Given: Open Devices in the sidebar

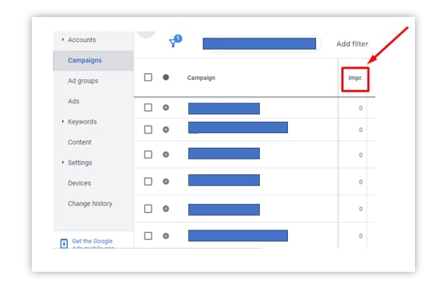Looking at the screenshot, I should coord(79,183).
